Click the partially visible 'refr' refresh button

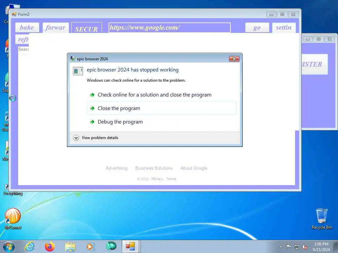(x=22, y=40)
